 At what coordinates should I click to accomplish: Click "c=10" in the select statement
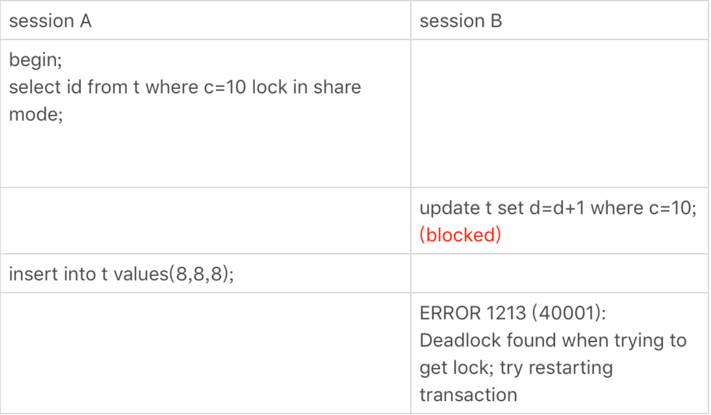[225, 87]
